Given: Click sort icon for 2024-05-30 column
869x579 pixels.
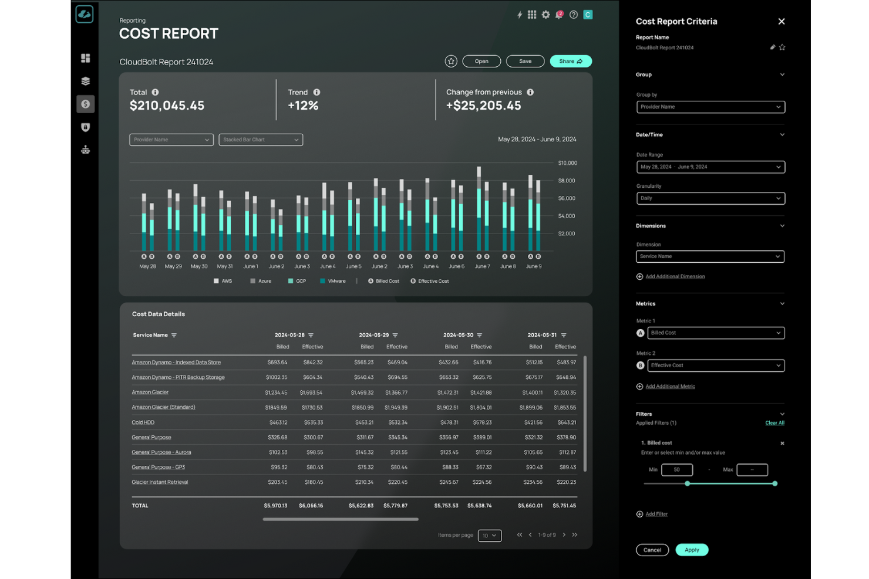Looking at the screenshot, I should coord(479,336).
